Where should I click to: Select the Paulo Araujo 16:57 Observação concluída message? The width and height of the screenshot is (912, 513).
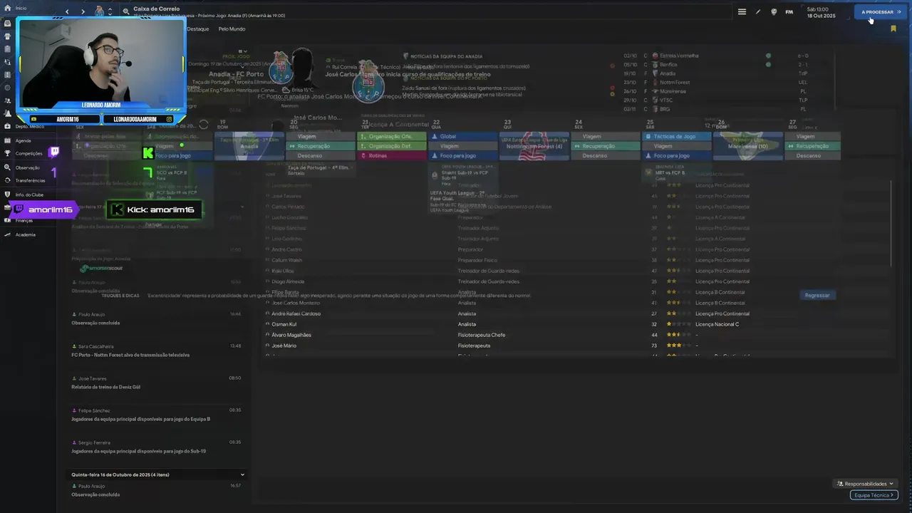(156, 490)
